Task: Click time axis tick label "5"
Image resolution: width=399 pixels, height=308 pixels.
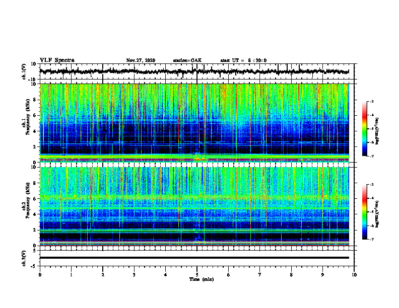Action: 197,275
